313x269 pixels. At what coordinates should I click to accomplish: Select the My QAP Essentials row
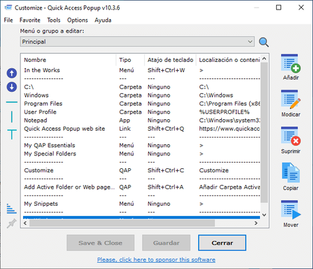coord(142,145)
